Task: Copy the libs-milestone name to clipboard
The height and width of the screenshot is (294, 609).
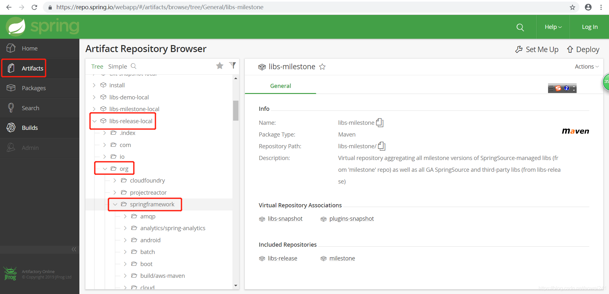Action: click(380, 122)
